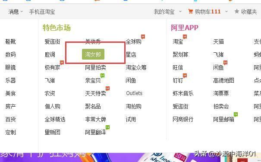Expand the 消息 dropdown arrow
The height and width of the screenshot is (162, 261).
[22, 12]
